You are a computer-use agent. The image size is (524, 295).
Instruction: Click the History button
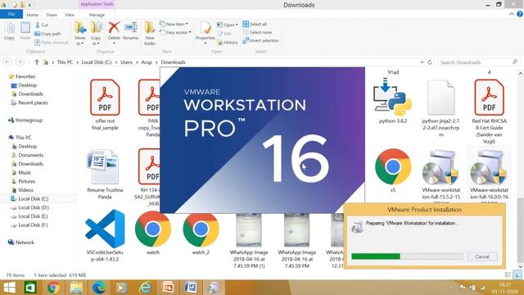[x=228, y=43]
